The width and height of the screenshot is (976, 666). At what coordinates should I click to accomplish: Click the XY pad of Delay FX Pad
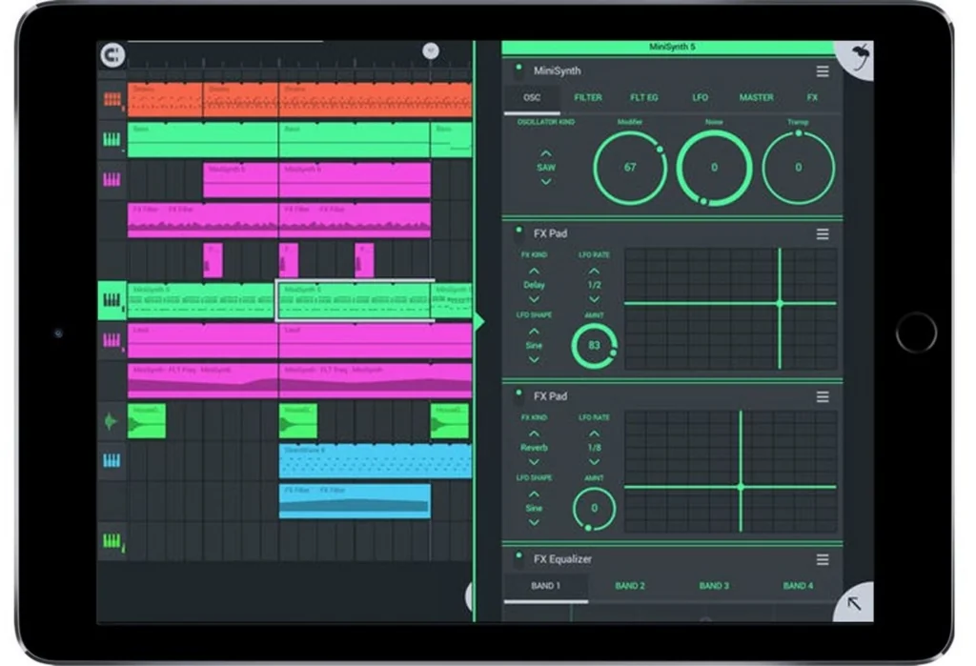coord(731,309)
